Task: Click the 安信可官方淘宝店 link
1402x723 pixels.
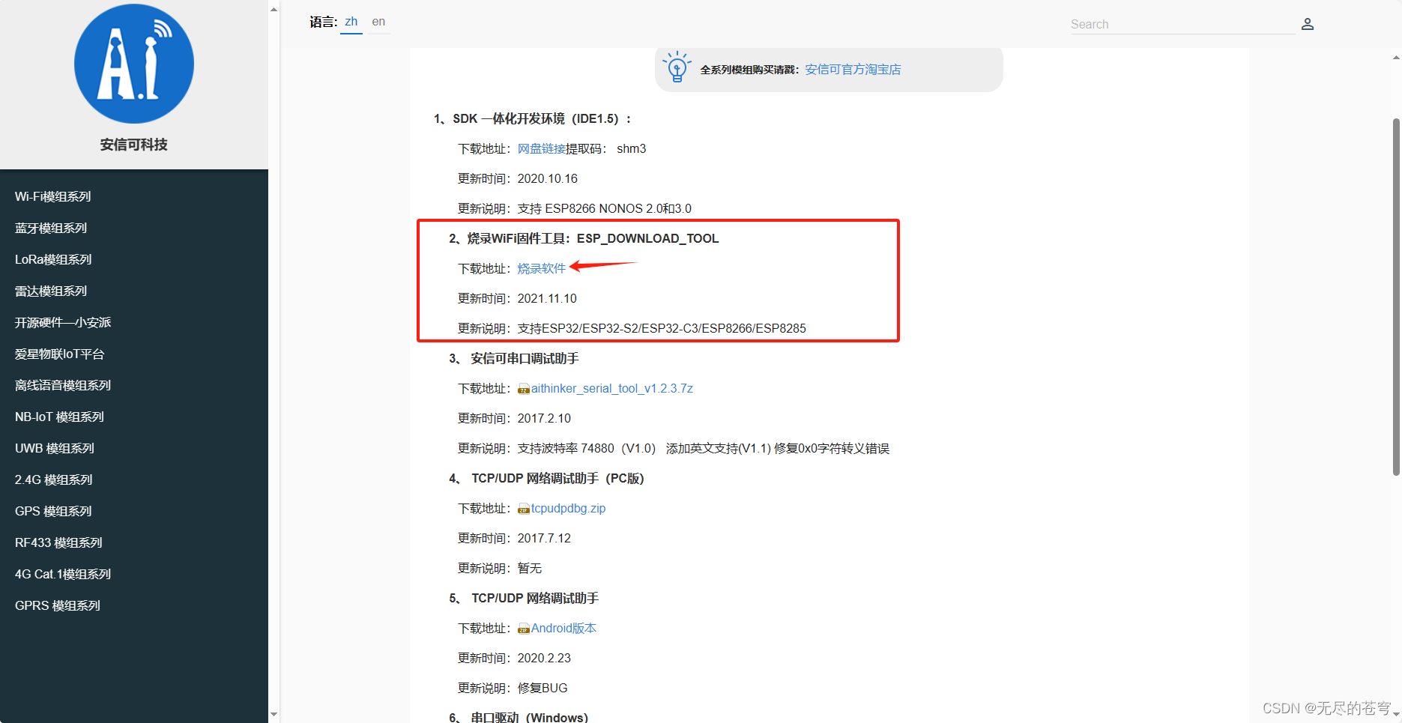Action: coord(853,69)
